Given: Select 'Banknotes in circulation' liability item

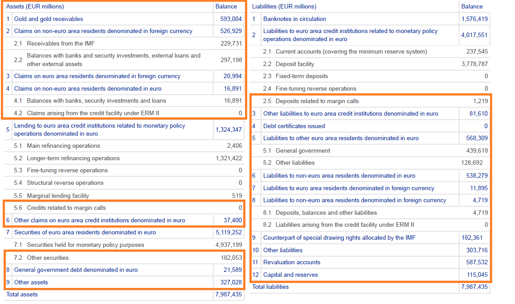Looking at the screenshot, I should tap(295, 19).
